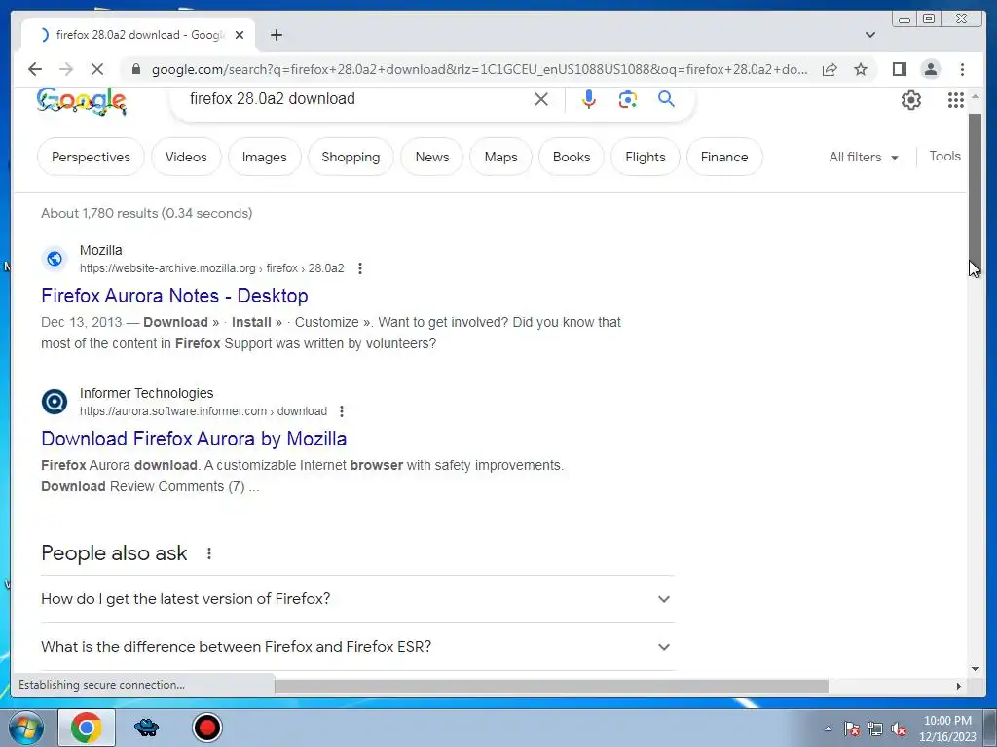Image resolution: width=997 pixels, height=747 pixels.
Task: Open a new tab with plus button
Action: (276, 35)
